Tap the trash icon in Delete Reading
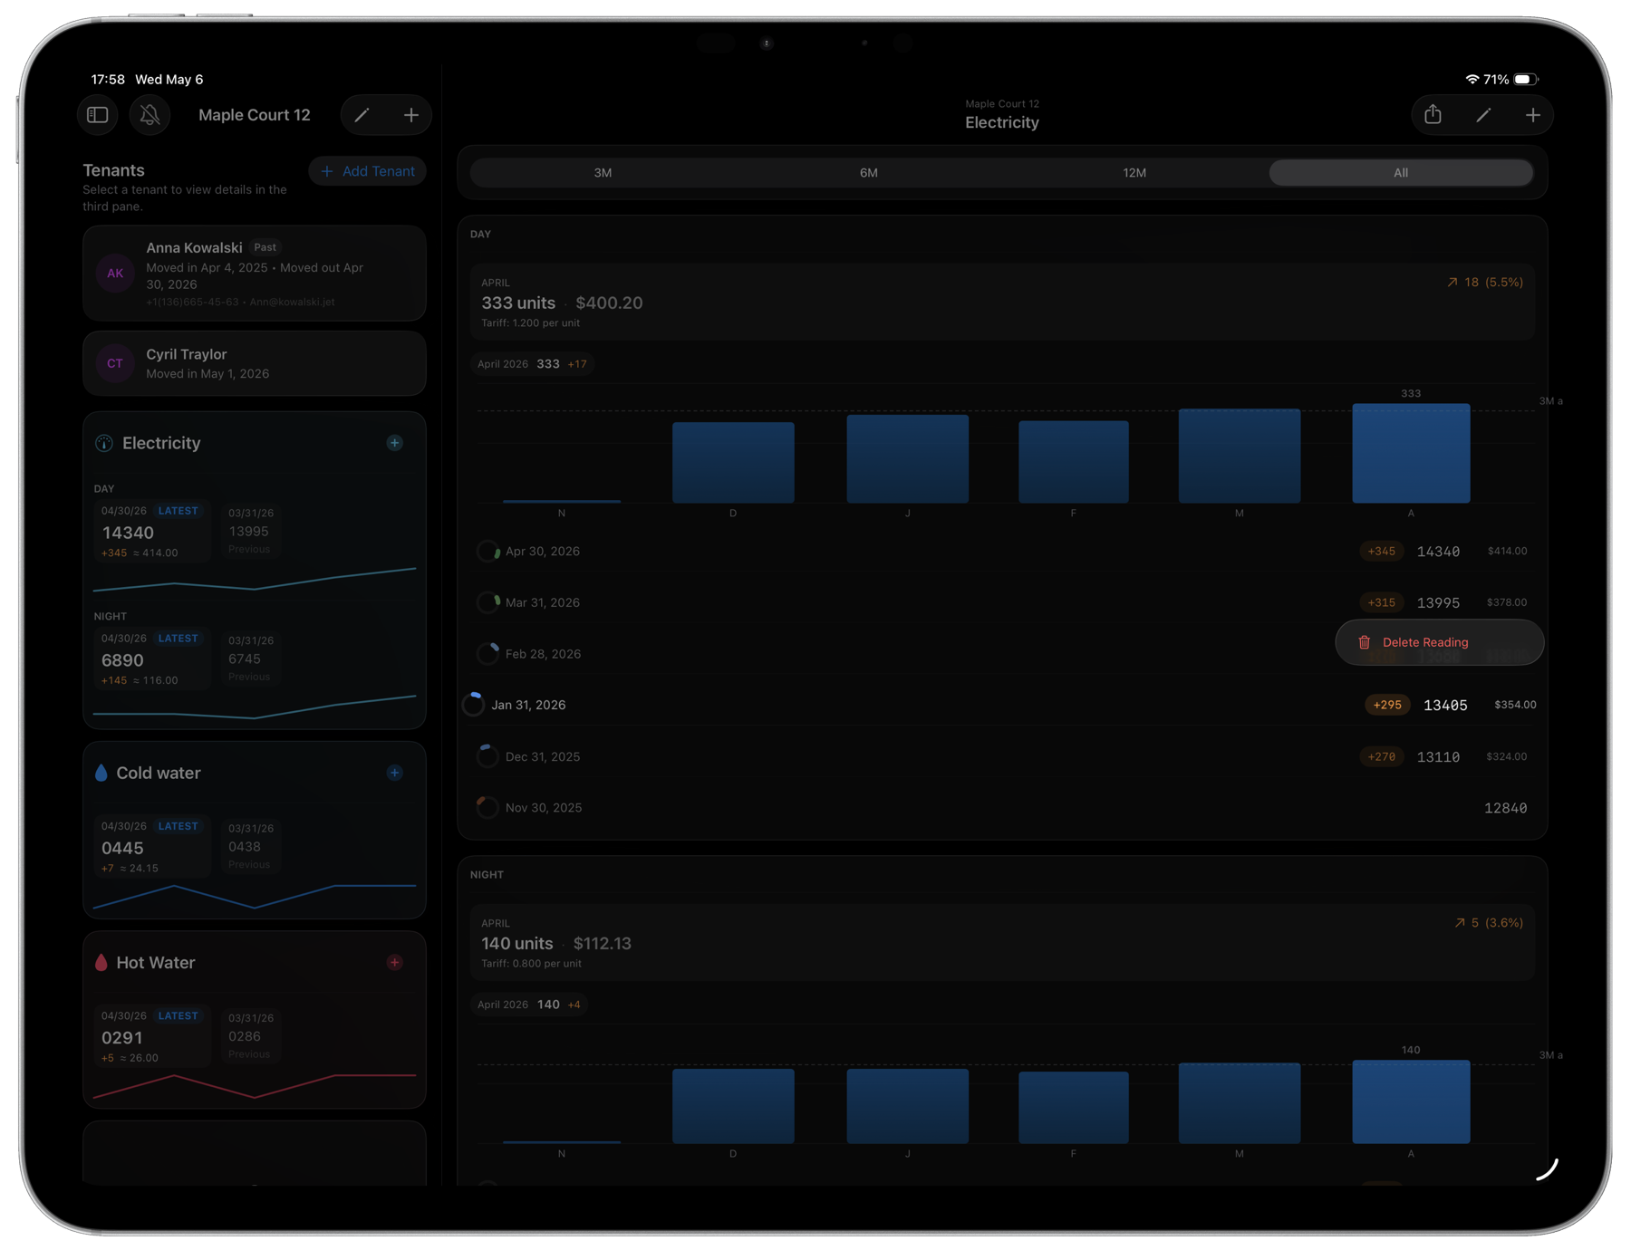The image size is (1631, 1250). (1365, 642)
